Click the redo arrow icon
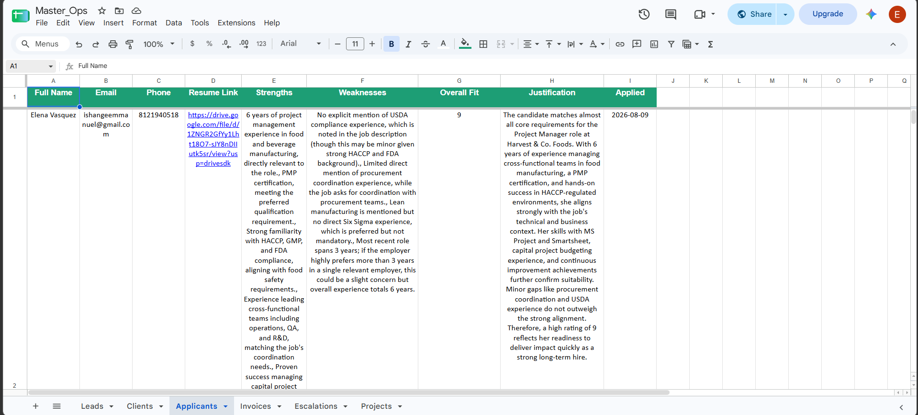The image size is (918, 415). point(96,44)
